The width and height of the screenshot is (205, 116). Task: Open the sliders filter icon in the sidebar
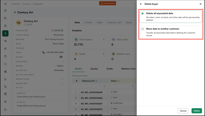click(6, 49)
